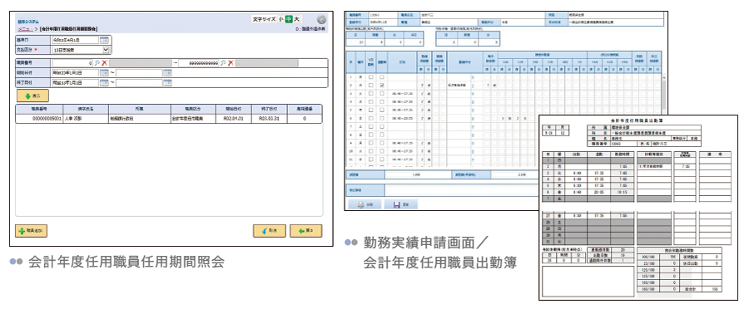Tick second checkbox in day 4 row
Image resolution: width=749 pixels, height=314 pixels.
point(381,101)
